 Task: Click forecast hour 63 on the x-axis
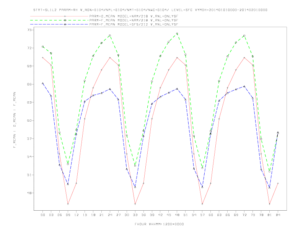tap(219, 215)
